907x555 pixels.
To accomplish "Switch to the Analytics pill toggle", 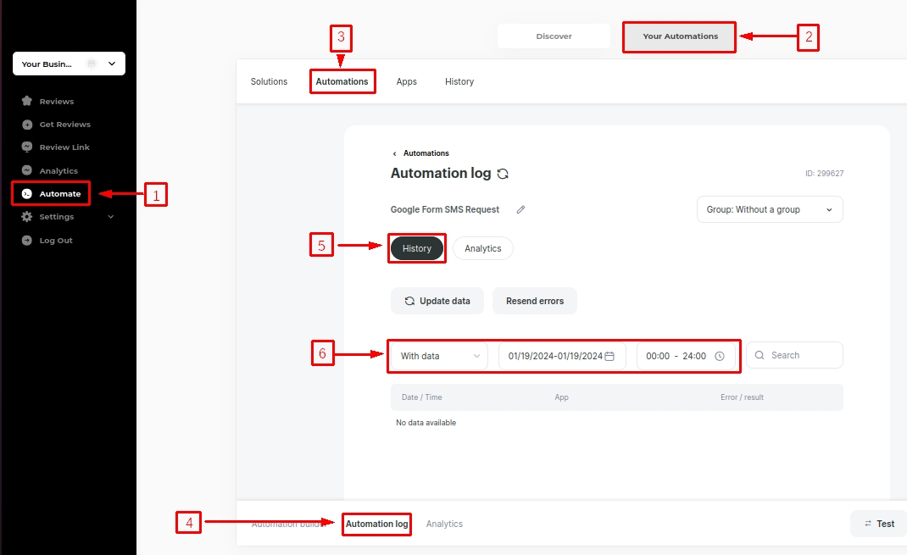I will [482, 248].
